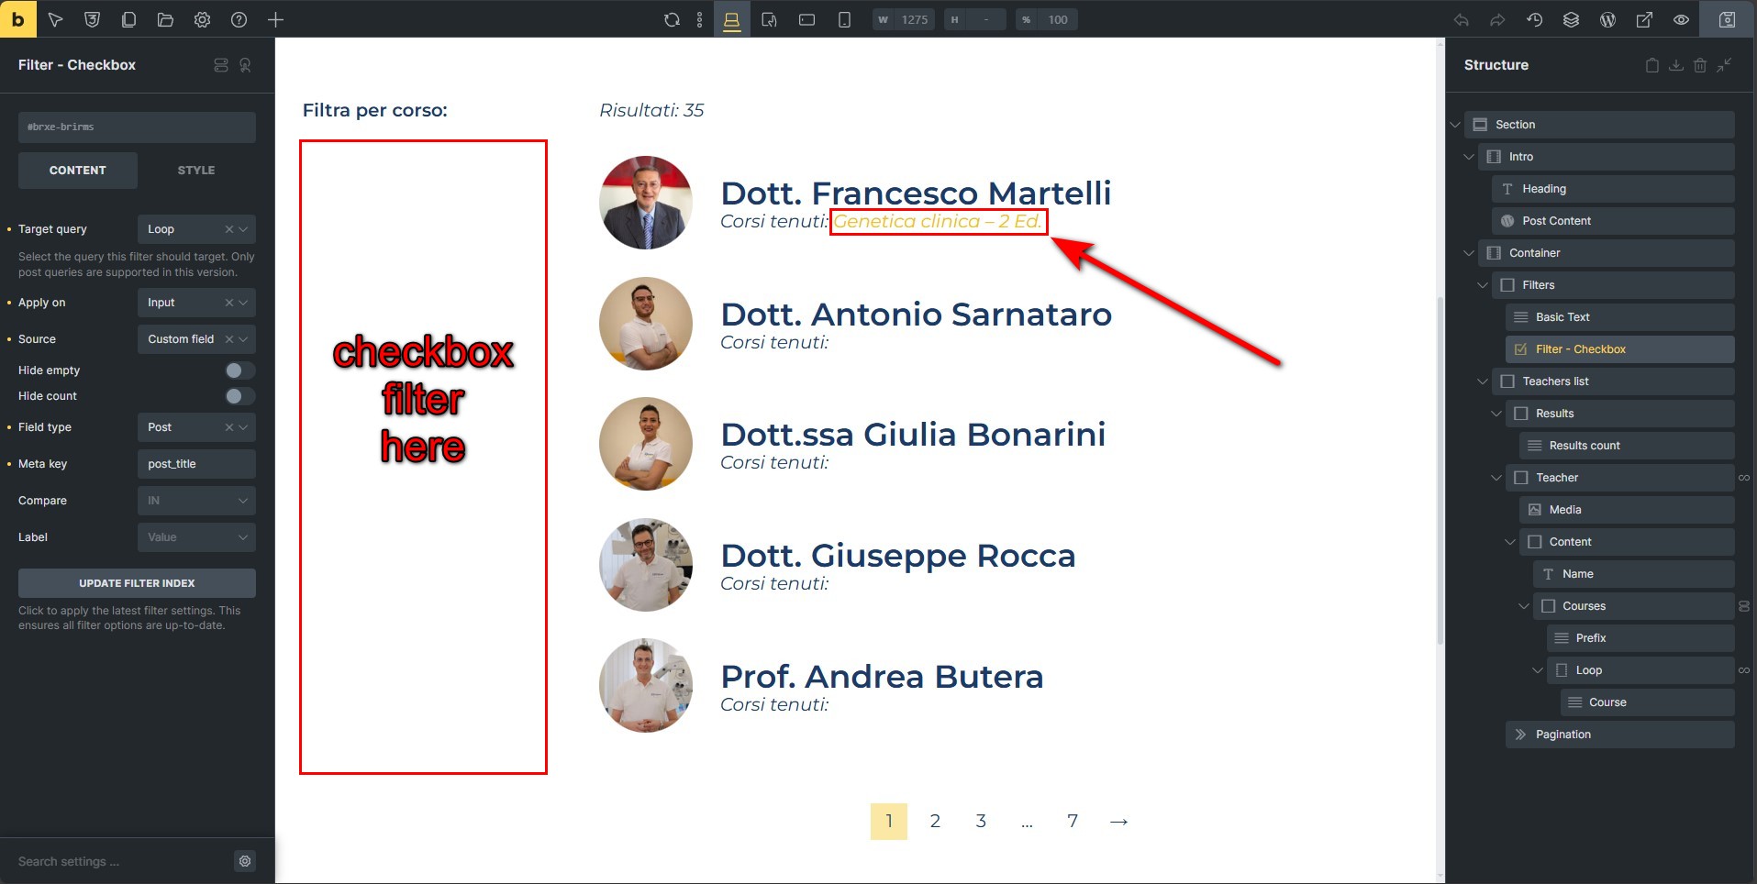Screen dimensions: 1757x884
Task: Open the Label dropdown showing Value
Action: pyautogui.click(x=196, y=537)
